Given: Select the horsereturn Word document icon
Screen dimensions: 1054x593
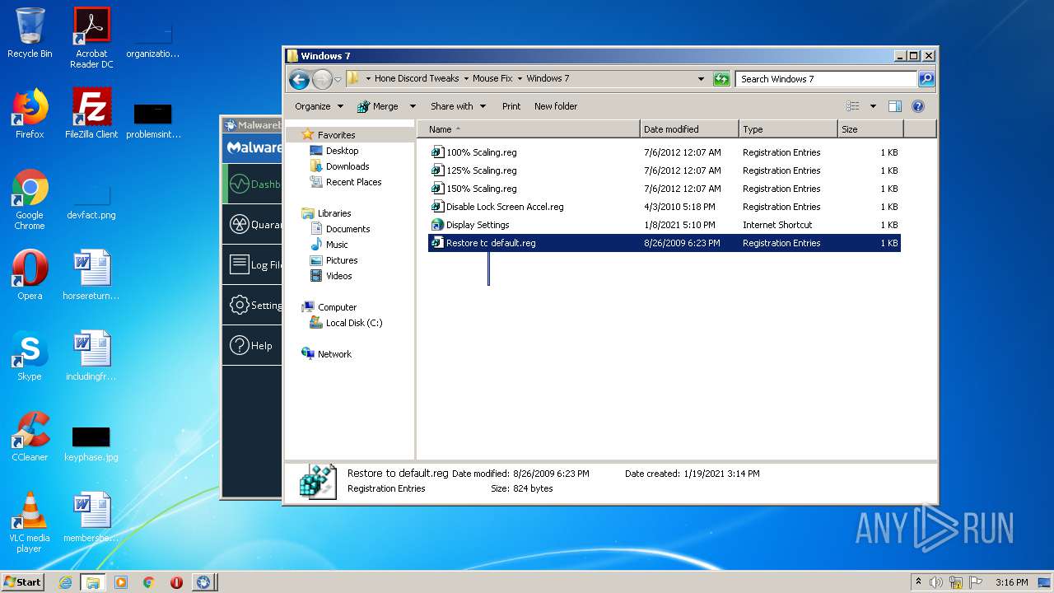Looking at the screenshot, I should 91,275.
